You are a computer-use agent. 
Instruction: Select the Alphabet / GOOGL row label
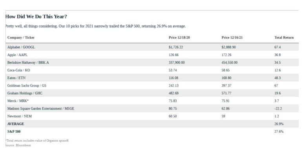tap(21, 47)
